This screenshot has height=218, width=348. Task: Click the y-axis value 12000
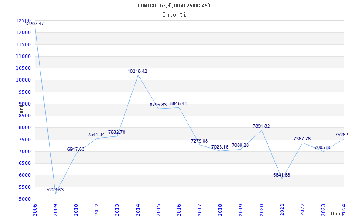point(23,32)
